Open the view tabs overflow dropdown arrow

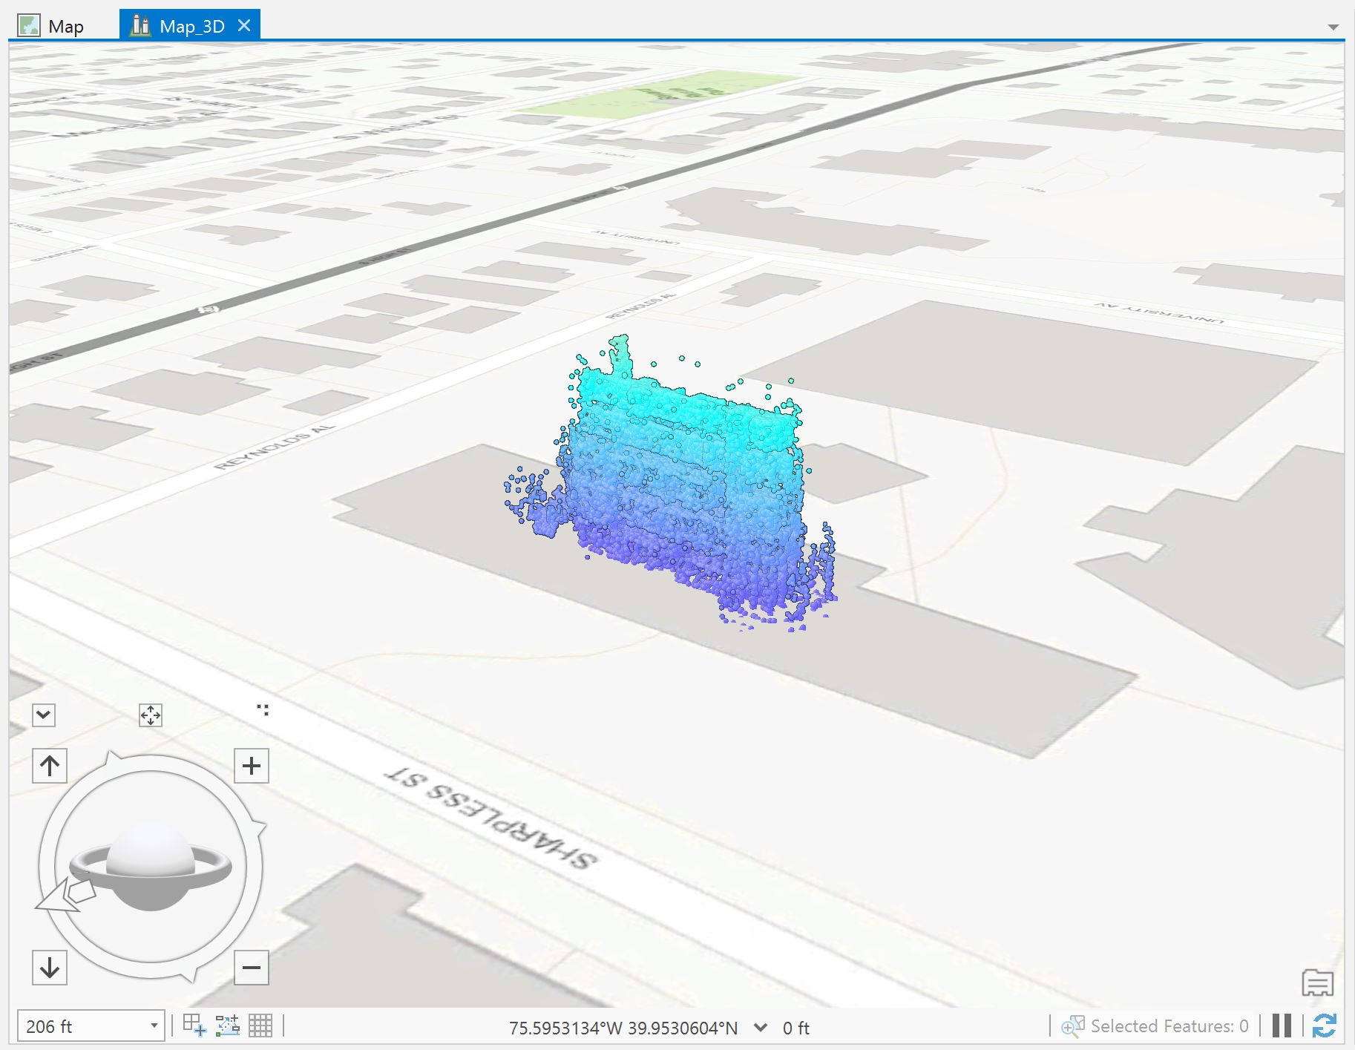[1333, 27]
